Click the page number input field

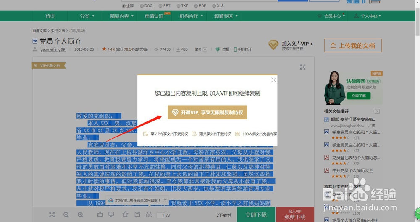(161, 215)
